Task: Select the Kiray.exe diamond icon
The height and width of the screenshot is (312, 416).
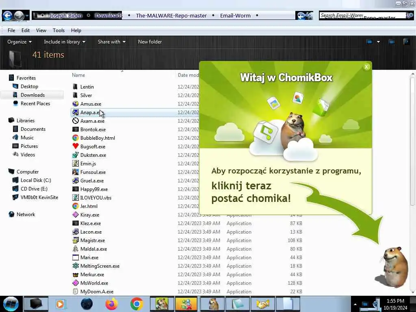Action: pyautogui.click(x=75, y=214)
